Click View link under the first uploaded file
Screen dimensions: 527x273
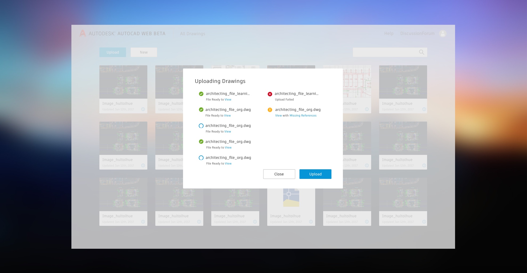[x=228, y=100]
